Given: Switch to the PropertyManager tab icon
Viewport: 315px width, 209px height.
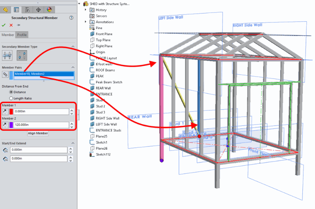Looking at the screenshot, I should coord(17,9).
